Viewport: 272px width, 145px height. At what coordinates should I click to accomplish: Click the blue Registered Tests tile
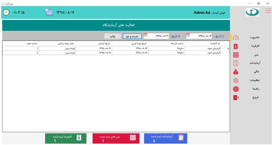pos(165,139)
